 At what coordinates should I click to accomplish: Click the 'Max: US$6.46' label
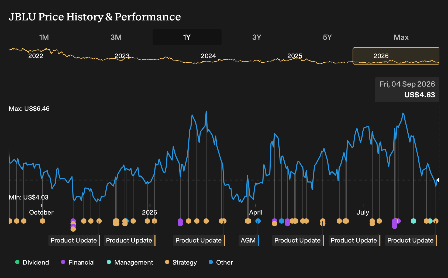pyautogui.click(x=29, y=109)
